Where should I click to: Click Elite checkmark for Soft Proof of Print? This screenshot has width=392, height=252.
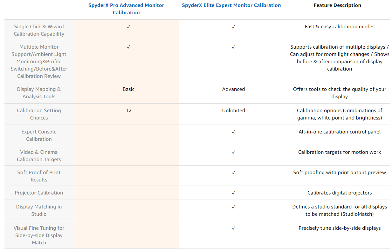pyautogui.click(x=233, y=173)
